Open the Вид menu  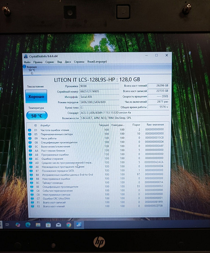click(x=60, y=62)
